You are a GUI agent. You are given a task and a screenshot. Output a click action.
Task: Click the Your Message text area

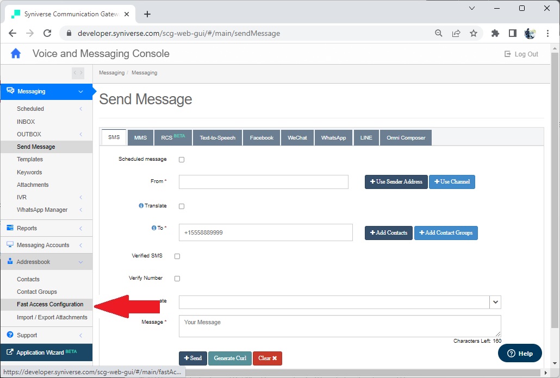point(340,326)
